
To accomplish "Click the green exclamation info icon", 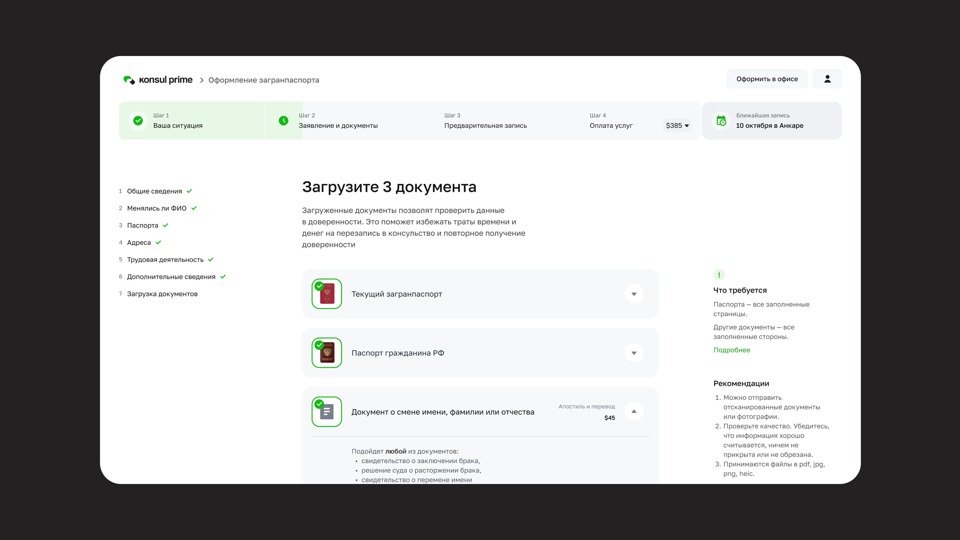I will [719, 275].
